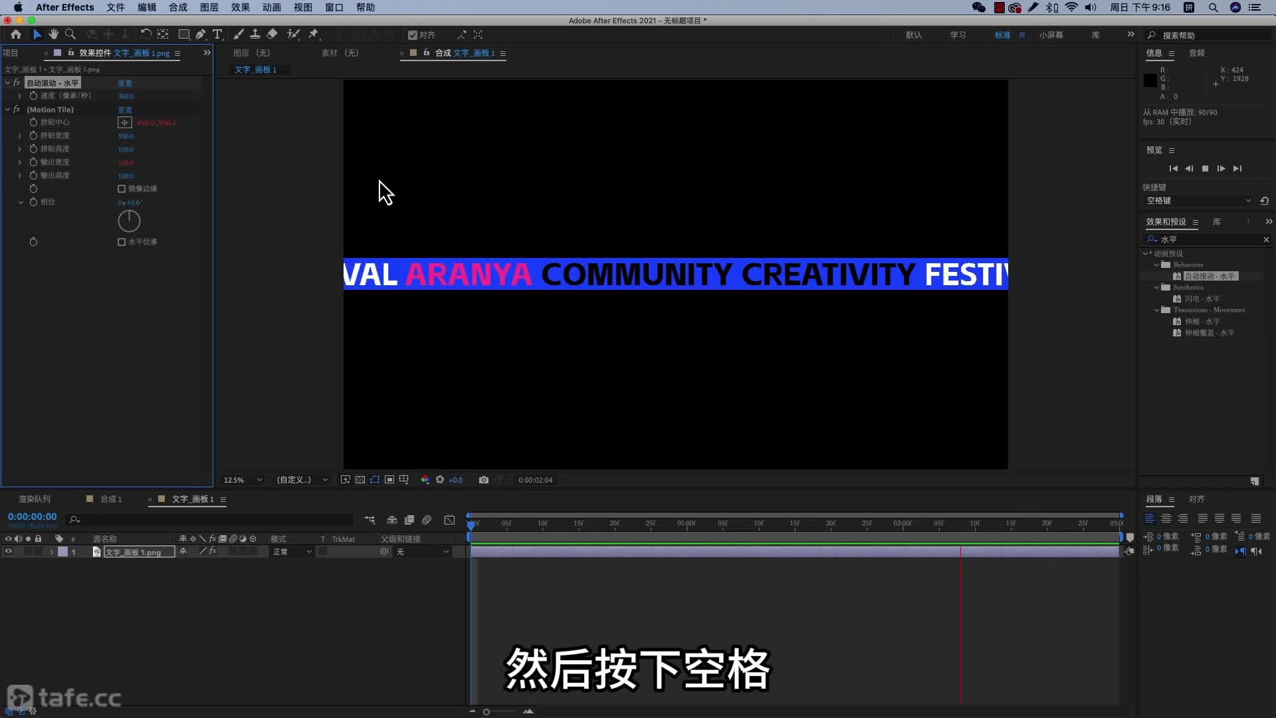
Task: Expand the 拼贴宽度 property
Action: [x=19, y=136]
